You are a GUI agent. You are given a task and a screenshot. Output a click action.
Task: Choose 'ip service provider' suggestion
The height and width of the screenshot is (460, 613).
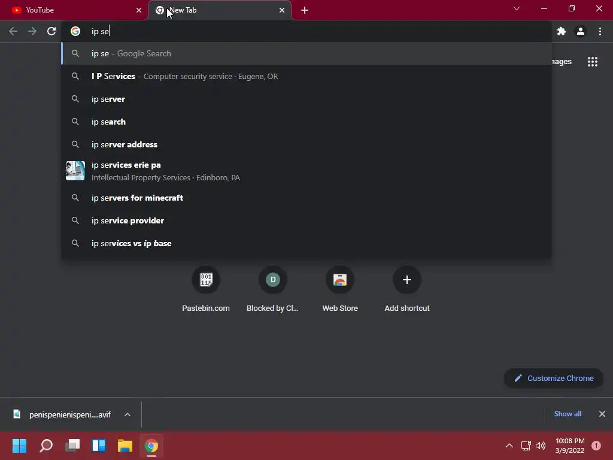pos(306,220)
